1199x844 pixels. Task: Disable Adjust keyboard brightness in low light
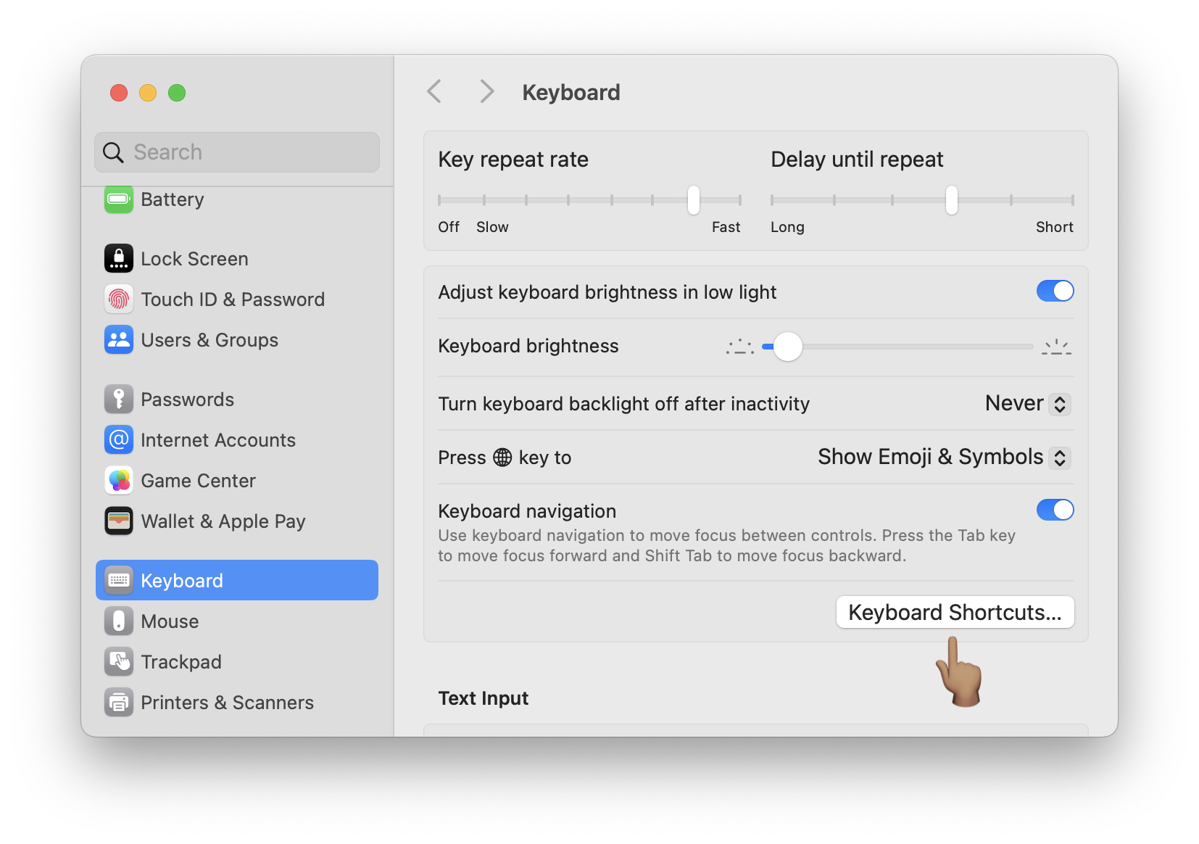(x=1055, y=291)
